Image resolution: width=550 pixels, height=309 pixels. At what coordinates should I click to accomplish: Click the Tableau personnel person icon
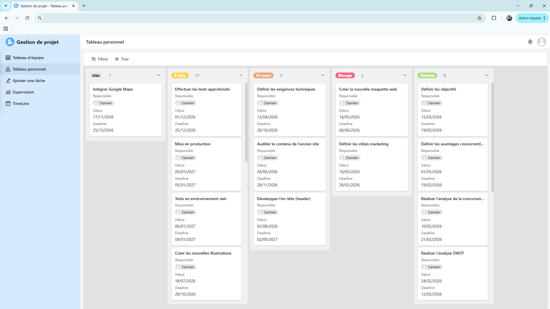8,69
